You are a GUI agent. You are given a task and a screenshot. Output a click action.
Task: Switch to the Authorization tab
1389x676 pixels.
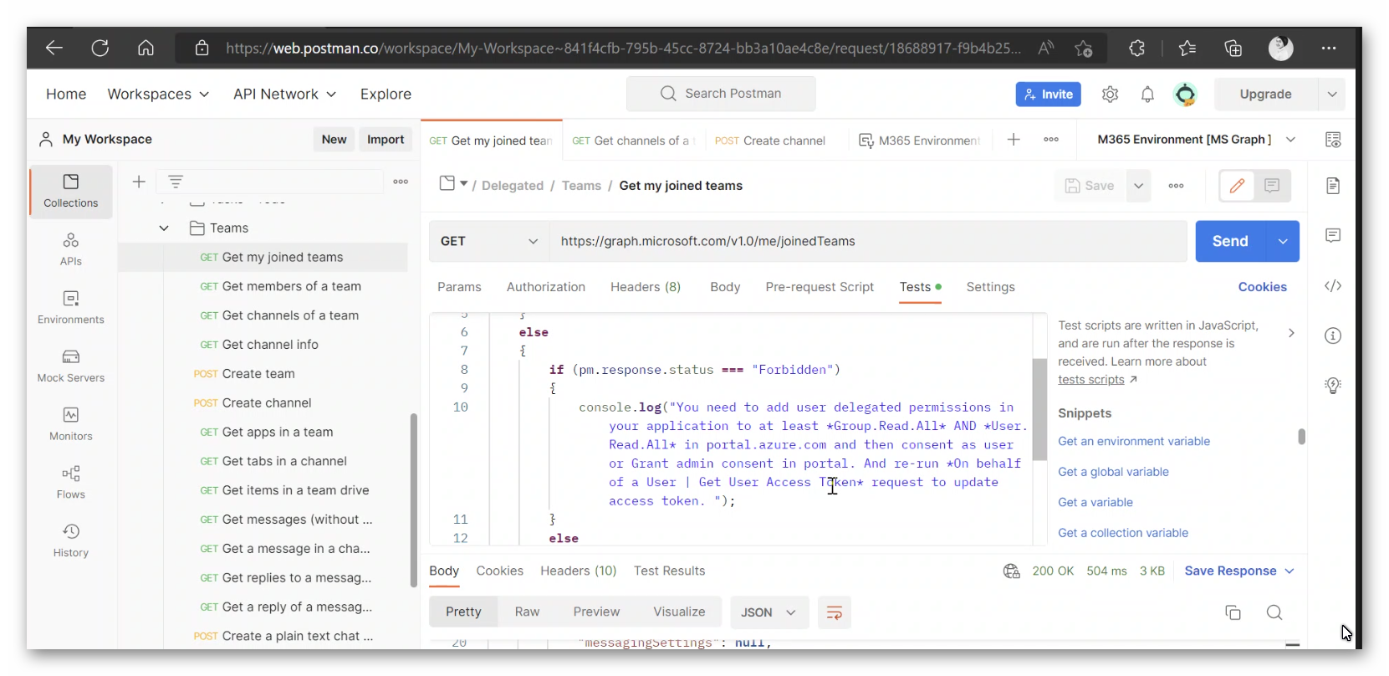(x=546, y=287)
